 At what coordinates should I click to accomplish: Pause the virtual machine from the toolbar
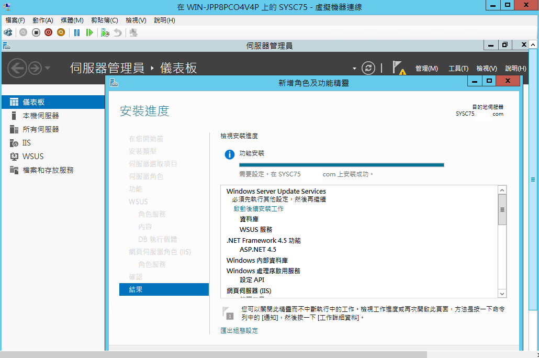[77, 32]
